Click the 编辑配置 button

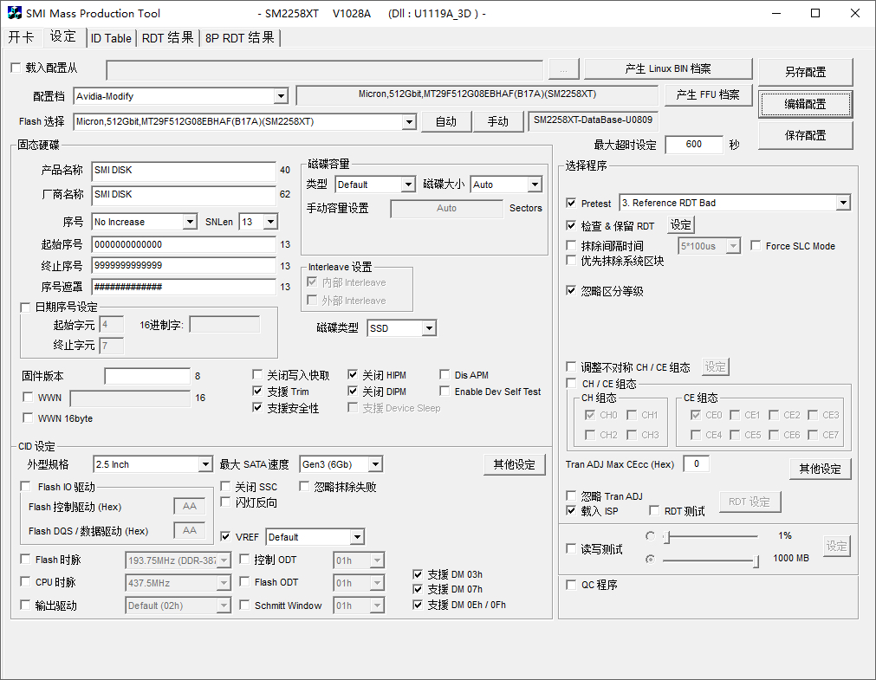pos(805,104)
